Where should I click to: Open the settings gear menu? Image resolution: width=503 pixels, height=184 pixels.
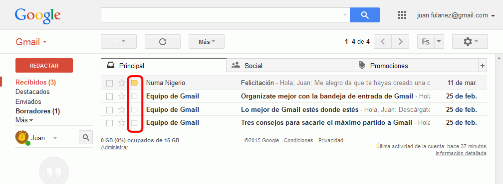click(470, 42)
